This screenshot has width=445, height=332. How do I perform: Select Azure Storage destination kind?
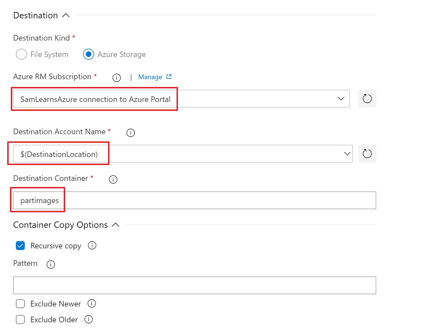(89, 54)
